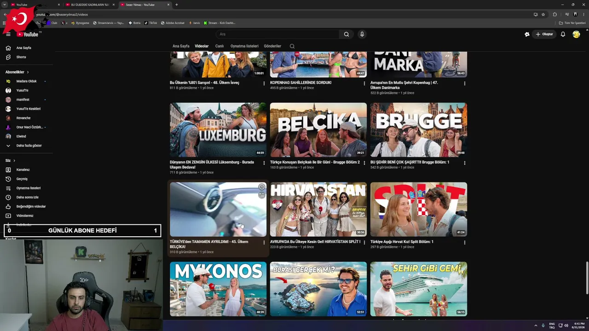Viewport: 589px width, 331px height.
Task: Focus the Ara search field
Action: coord(277,34)
